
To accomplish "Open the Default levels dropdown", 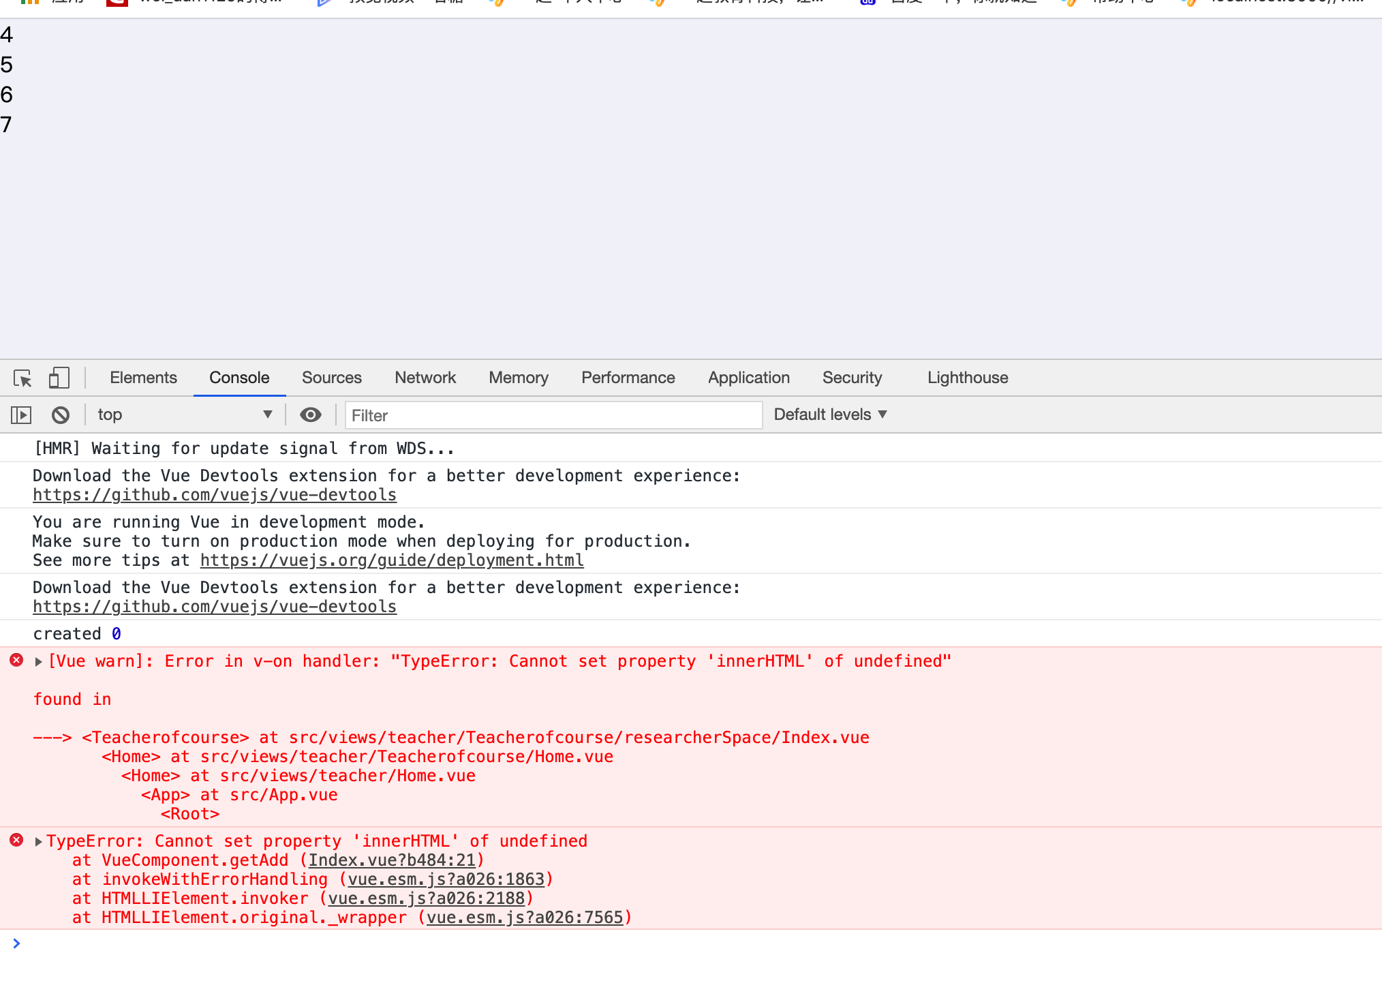I will [830, 414].
